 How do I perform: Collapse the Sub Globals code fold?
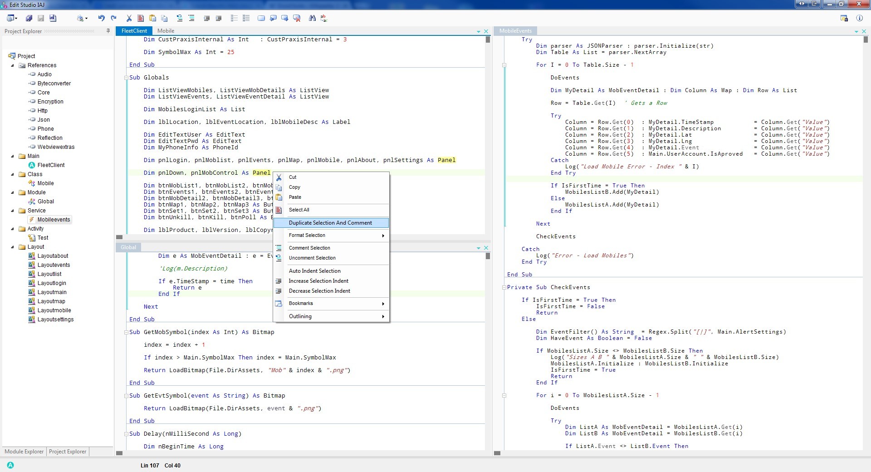(126, 78)
